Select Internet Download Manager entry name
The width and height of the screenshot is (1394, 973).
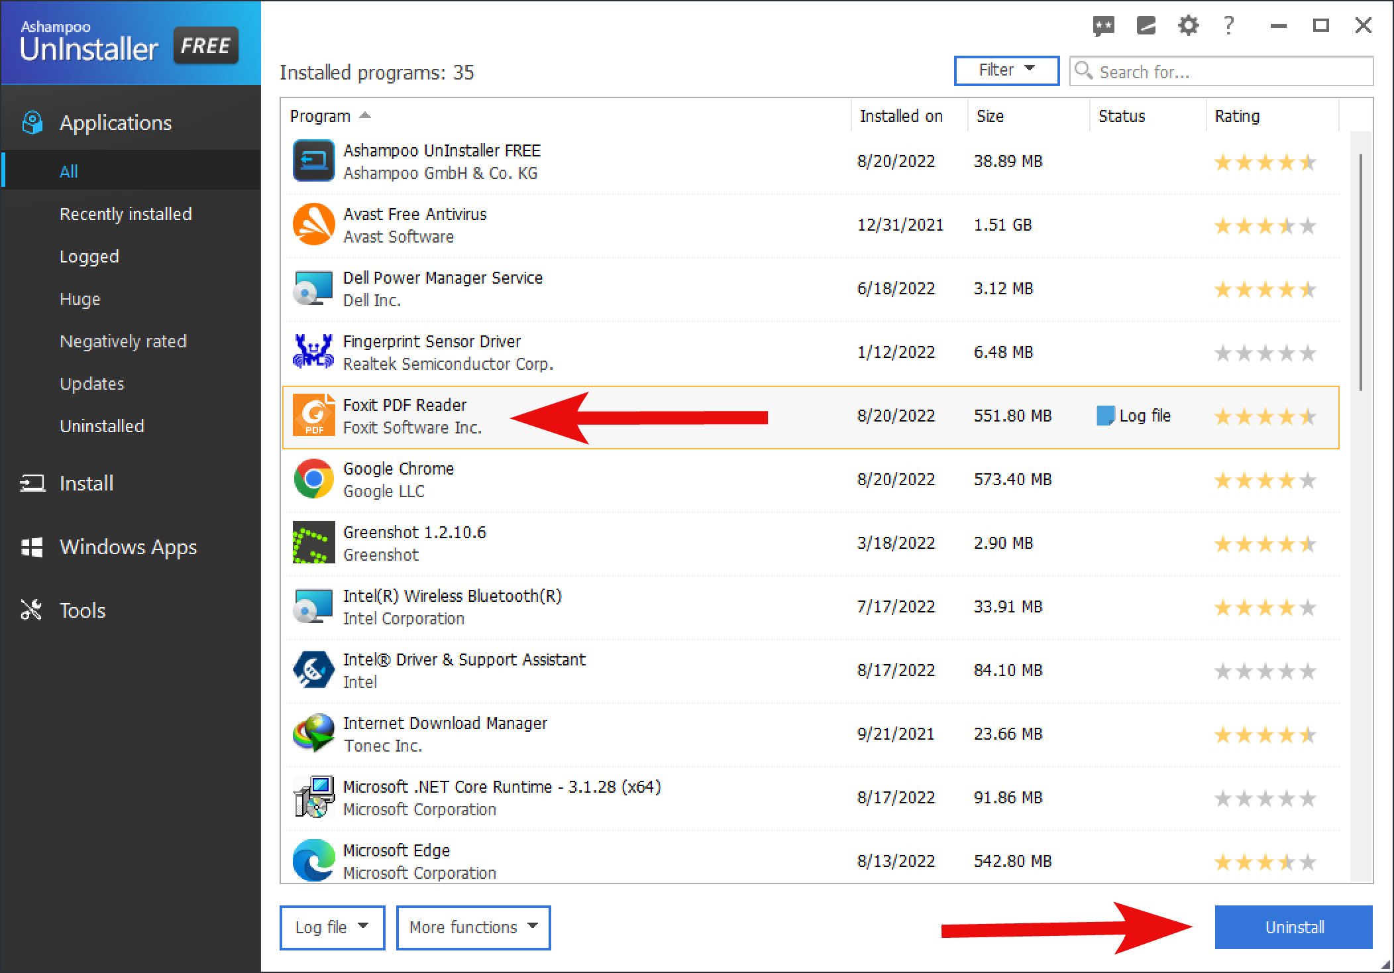click(x=445, y=723)
